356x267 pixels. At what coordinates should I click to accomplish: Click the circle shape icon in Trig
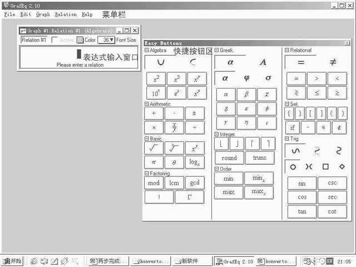[293, 167]
